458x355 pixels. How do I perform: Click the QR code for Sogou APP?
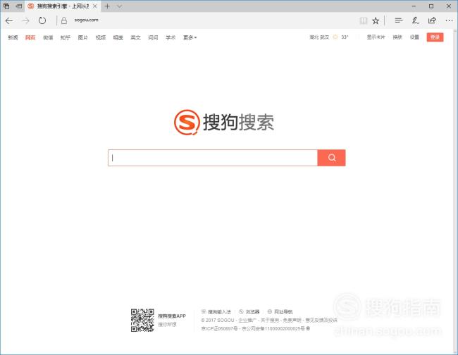(x=142, y=320)
